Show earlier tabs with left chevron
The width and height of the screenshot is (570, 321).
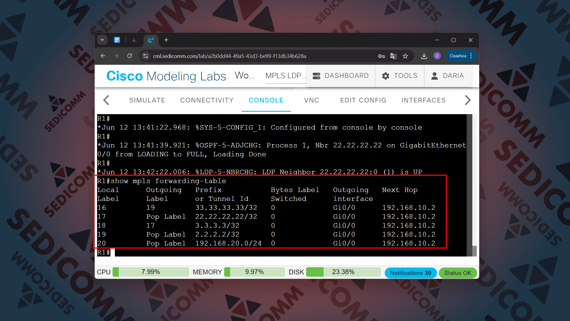(x=106, y=100)
